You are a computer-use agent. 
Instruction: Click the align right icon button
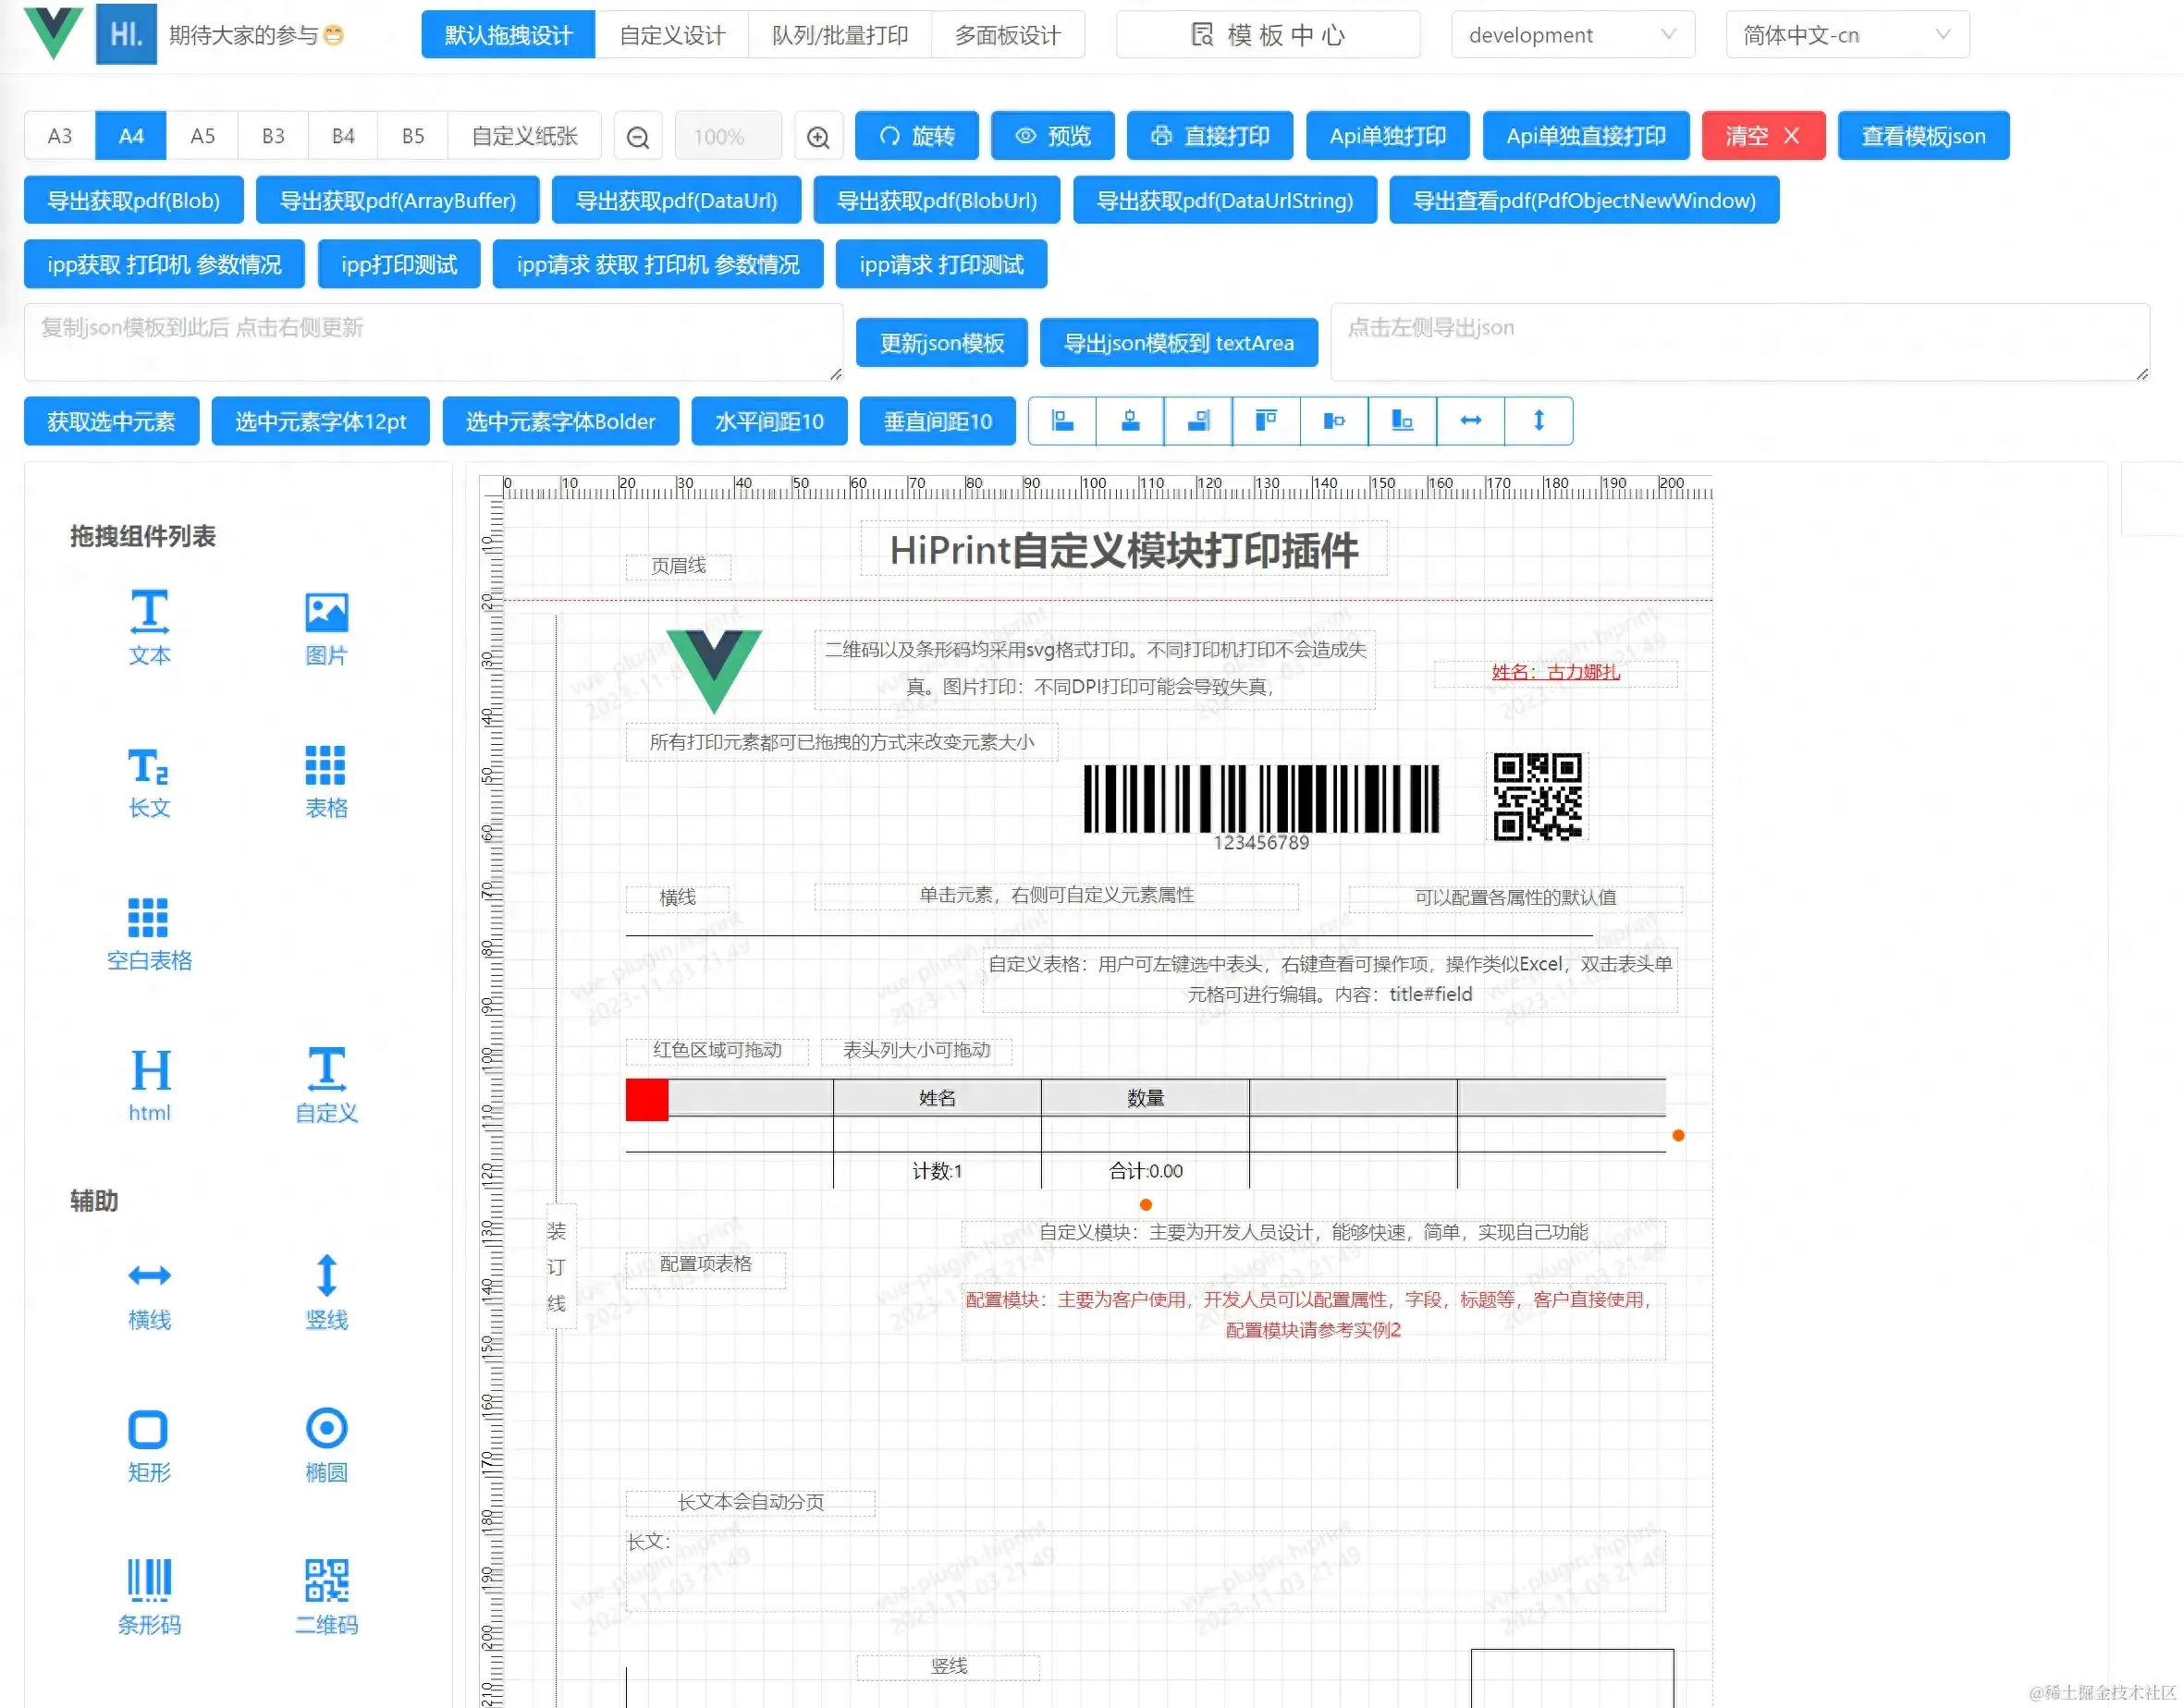coord(1198,421)
